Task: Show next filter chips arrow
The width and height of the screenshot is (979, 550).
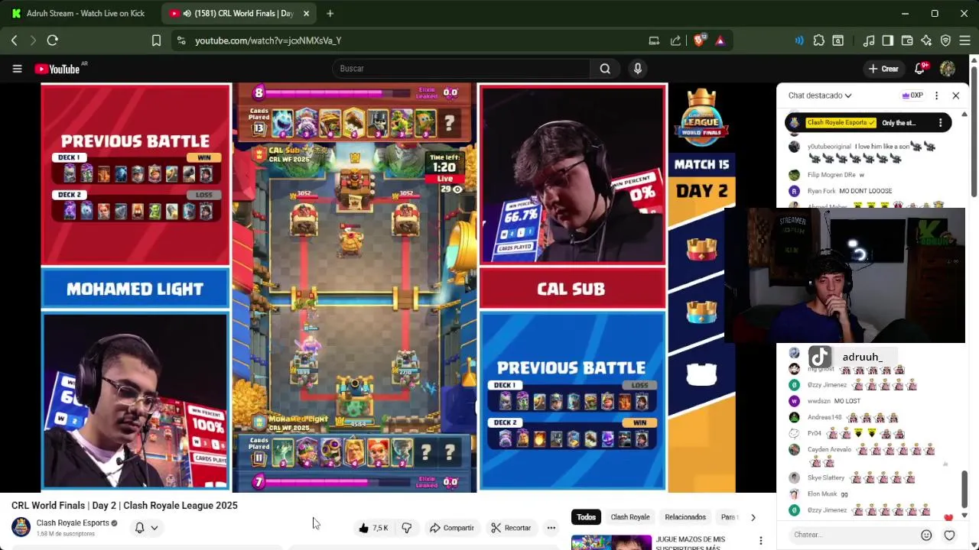Action: (753, 517)
